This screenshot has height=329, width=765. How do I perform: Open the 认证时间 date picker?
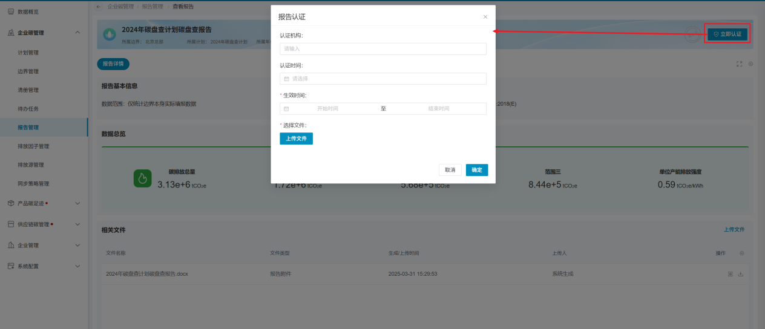click(x=382, y=79)
